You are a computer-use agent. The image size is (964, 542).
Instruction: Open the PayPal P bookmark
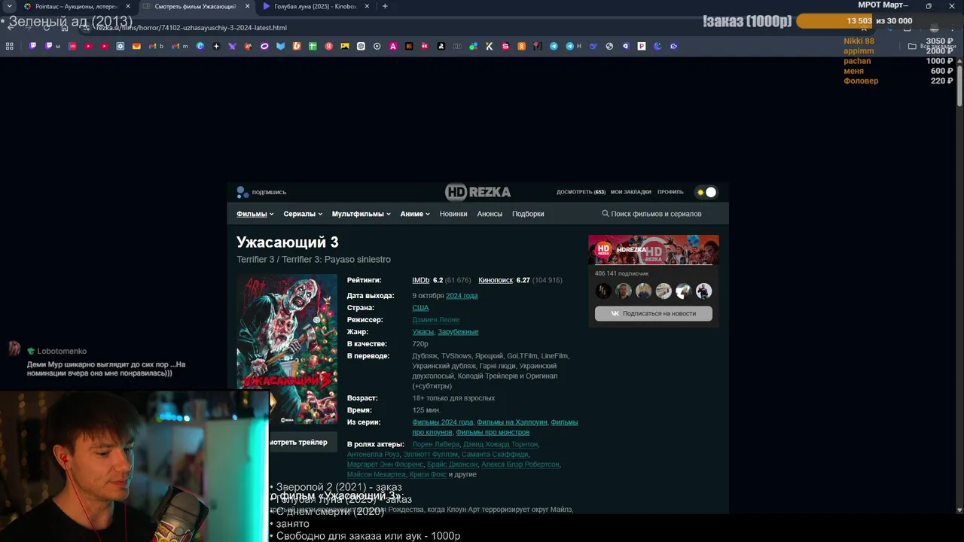tap(642, 46)
